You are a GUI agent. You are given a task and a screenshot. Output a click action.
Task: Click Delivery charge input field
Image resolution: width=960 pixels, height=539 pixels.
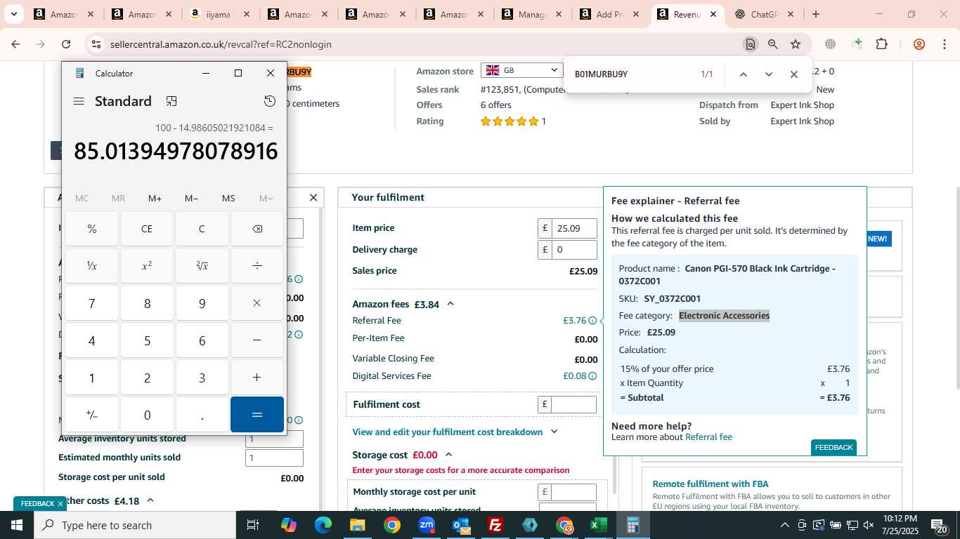click(574, 249)
